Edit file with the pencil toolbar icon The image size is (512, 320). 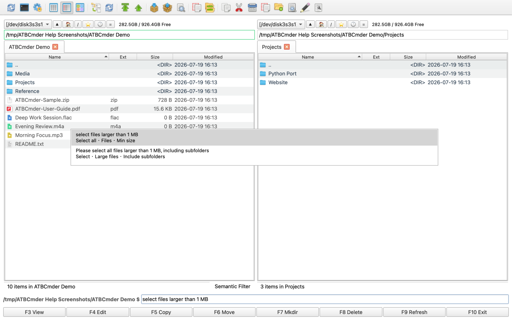(x=305, y=8)
